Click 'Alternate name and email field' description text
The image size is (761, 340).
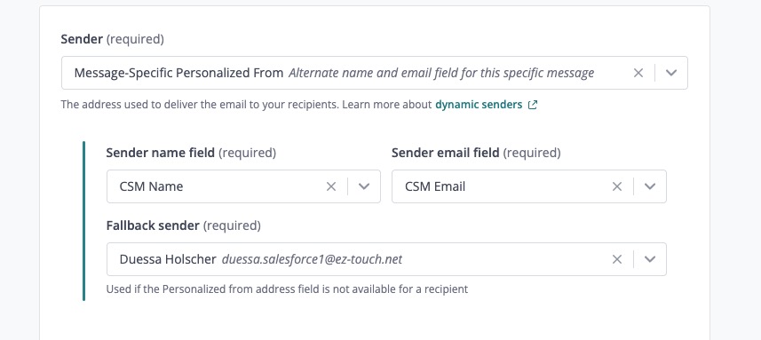click(441, 74)
